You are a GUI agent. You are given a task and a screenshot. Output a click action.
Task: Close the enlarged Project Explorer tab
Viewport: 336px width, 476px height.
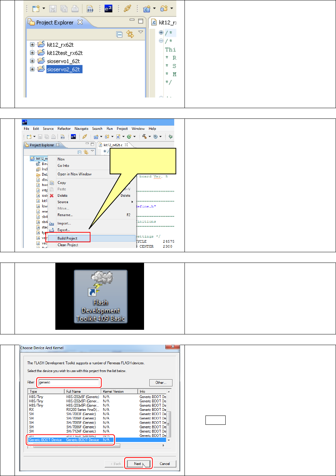tap(80, 22)
